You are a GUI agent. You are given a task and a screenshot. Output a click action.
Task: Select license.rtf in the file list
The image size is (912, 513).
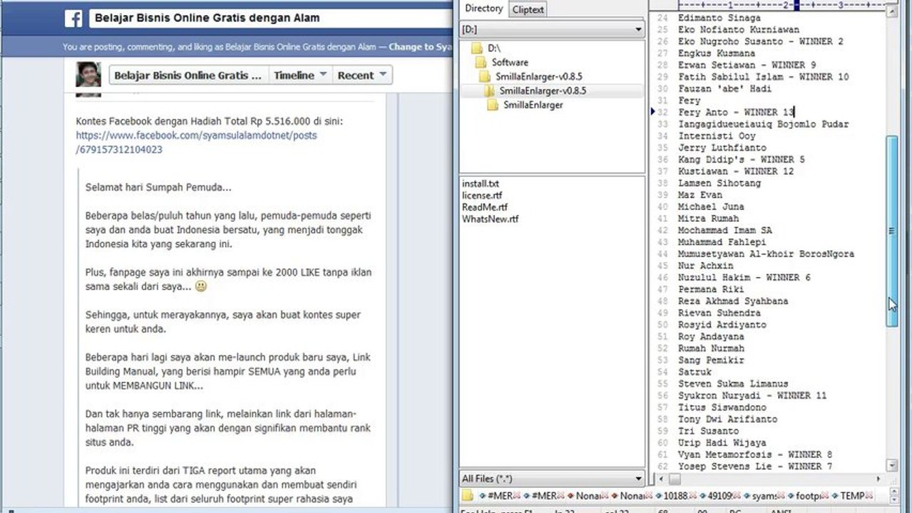click(x=481, y=195)
